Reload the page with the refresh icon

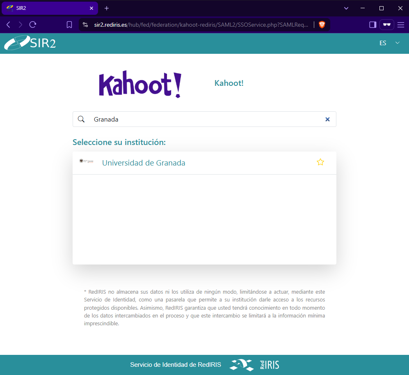click(x=32, y=25)
